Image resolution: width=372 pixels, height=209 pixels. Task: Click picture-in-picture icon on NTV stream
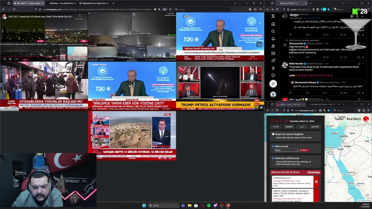tap(259, 45)
